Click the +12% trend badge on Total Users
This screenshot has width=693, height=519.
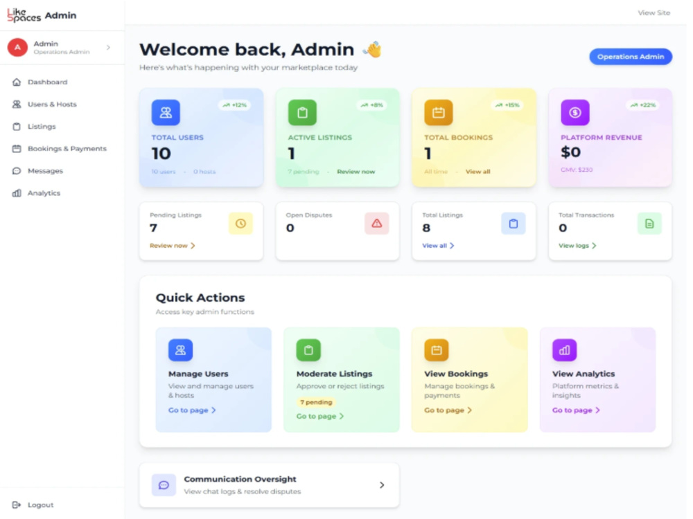[x=235, y=105]
